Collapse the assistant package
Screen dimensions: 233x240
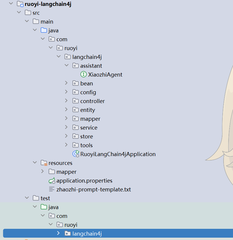(x=66, y=66)
